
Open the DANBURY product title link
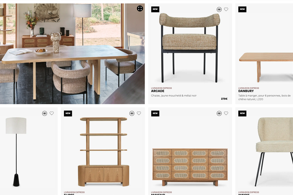click(246, 91)
